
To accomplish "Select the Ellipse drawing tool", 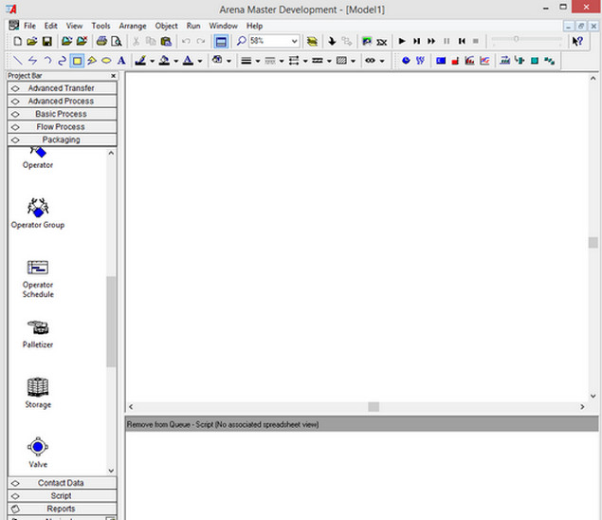I will click(106, 61).
